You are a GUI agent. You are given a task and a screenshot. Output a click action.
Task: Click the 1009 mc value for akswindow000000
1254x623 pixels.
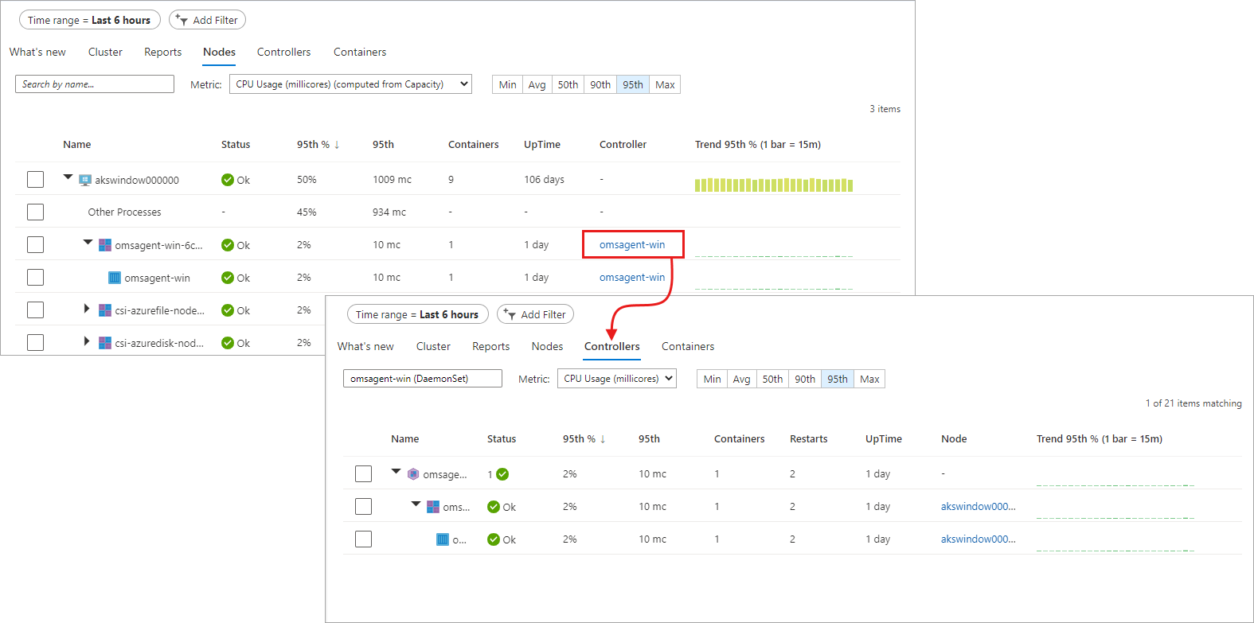(x=393, y=180)
